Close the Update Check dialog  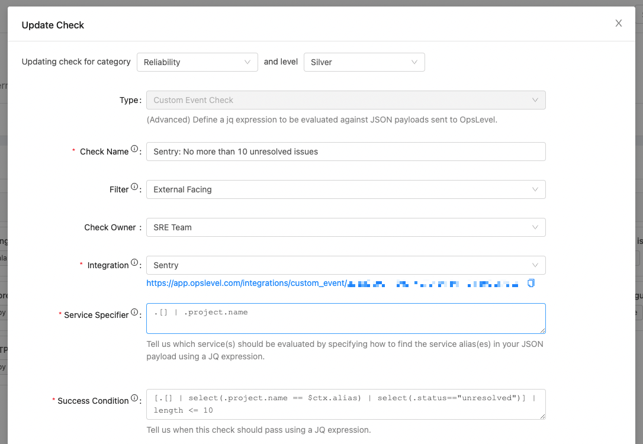pyautogui.click(x=619, y=23)
